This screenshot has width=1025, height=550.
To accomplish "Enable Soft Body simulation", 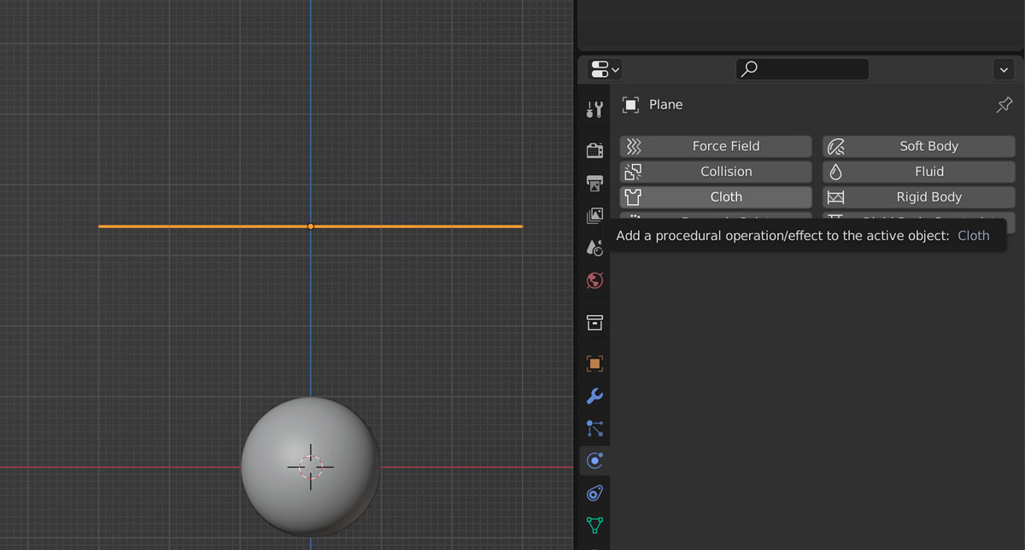I will (918, 145).
